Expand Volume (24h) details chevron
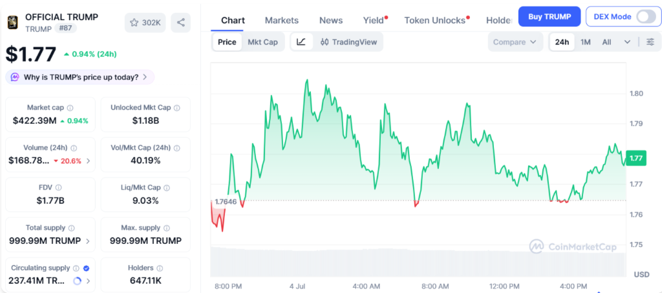Screen dimensions: 662x293 [88, 161]
